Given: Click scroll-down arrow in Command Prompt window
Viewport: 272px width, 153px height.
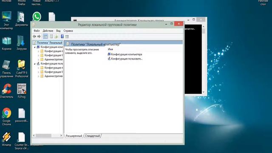Looking at the screenshot, I should click(204, 92).
